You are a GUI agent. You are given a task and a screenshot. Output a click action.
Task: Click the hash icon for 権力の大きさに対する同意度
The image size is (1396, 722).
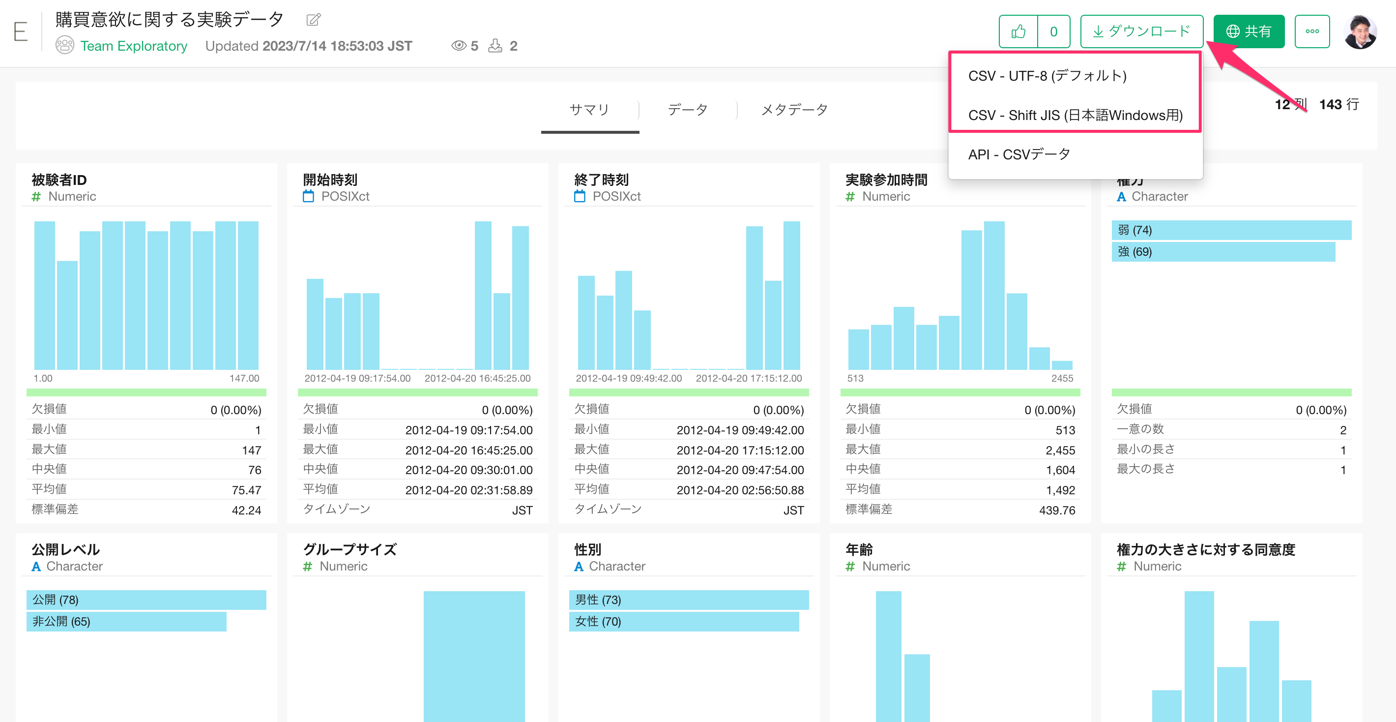point(1121,567)
